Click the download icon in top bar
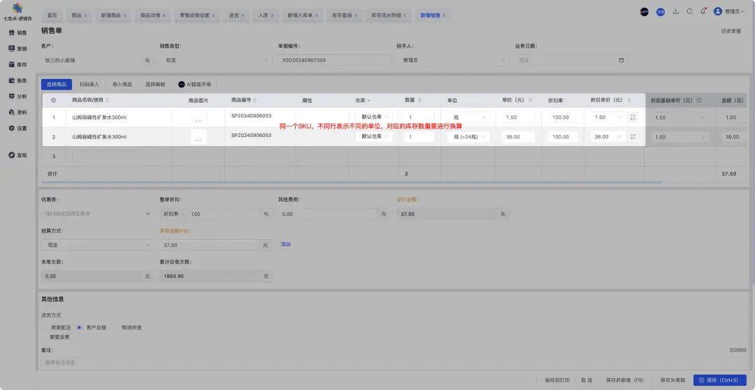 (x=675, y=11)
